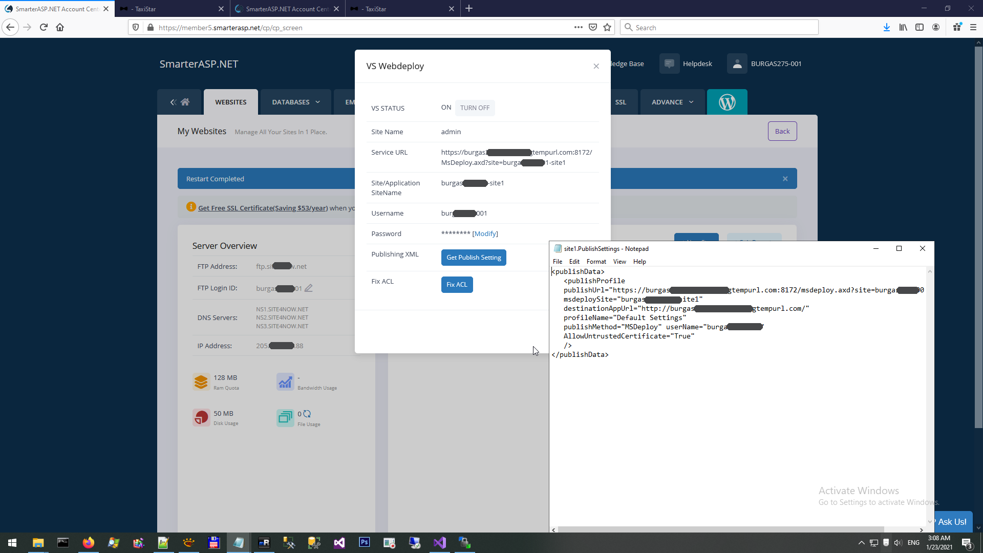983x553 pixels.
Task: Bookmark page with the star icon
Action: pyautogui.click(x=607, y=28)
